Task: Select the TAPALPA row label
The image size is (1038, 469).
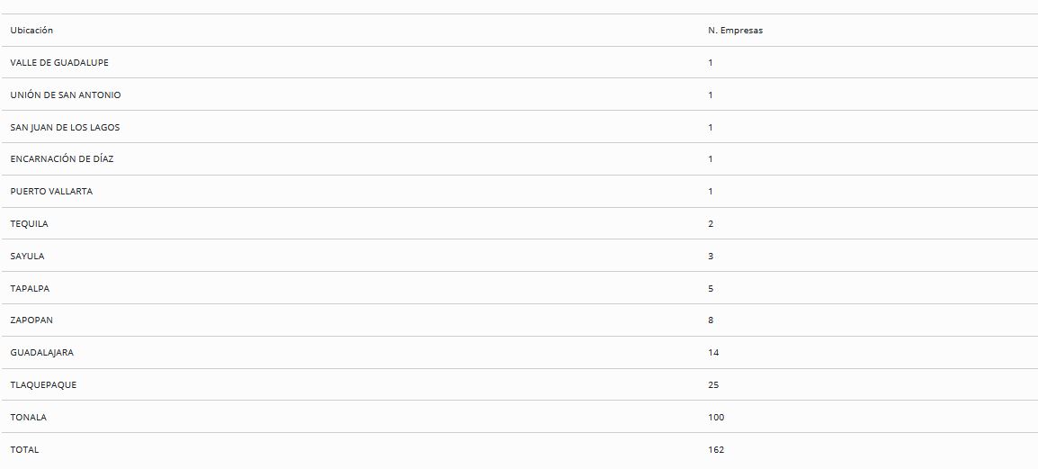Action: (x=30, y=289)
